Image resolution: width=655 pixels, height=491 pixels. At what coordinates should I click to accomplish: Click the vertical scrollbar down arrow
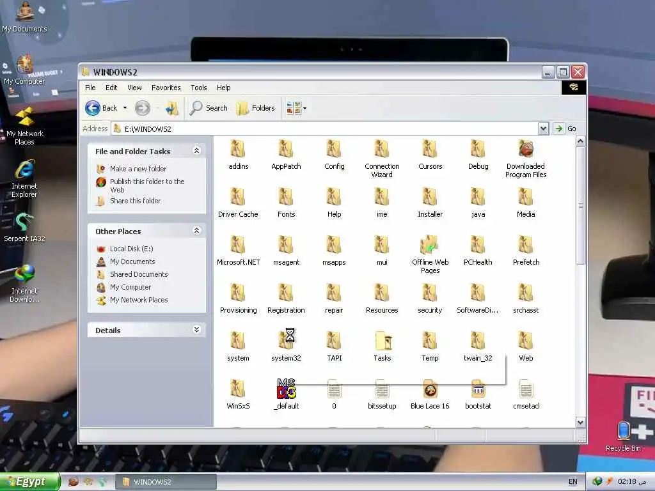(x=580, y=423)
